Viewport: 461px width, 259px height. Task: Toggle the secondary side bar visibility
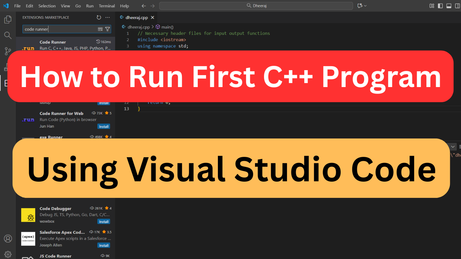[457, 6]
